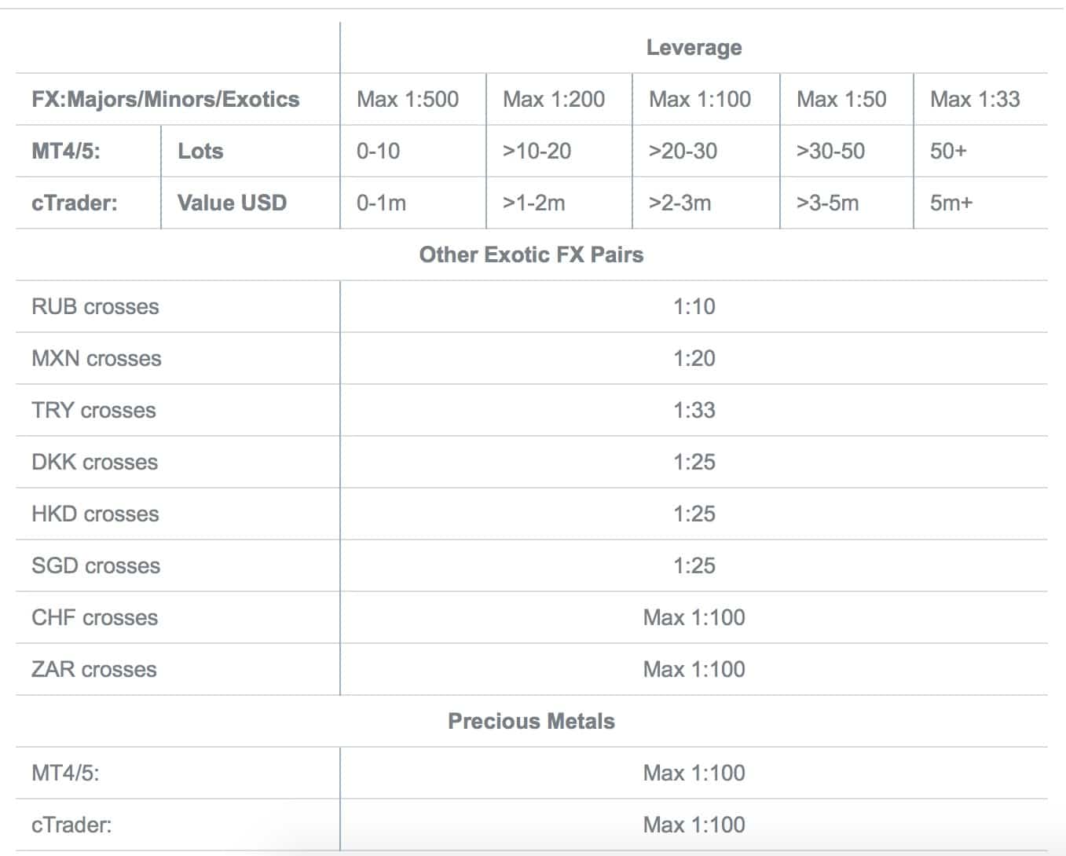Select the Max 1:100 for ZAR crosses

[x=694, y=670]
